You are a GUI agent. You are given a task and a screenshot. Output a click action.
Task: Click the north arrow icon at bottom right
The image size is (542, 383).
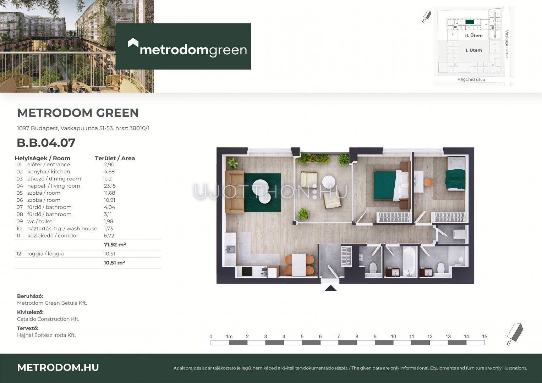tap(514, 334)
